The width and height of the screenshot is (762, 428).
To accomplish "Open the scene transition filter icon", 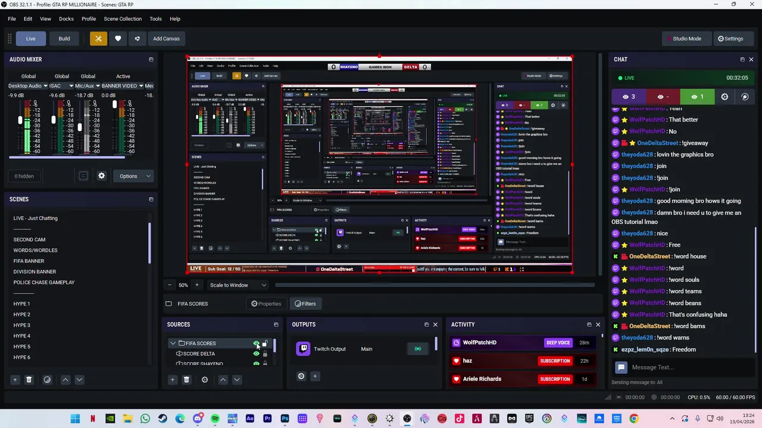I will coord(47,379).
